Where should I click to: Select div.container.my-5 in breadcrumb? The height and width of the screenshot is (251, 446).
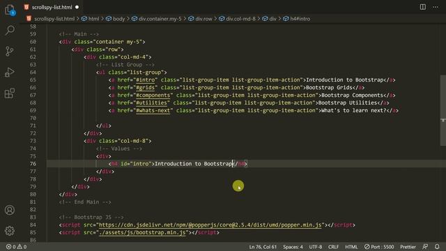160,19
